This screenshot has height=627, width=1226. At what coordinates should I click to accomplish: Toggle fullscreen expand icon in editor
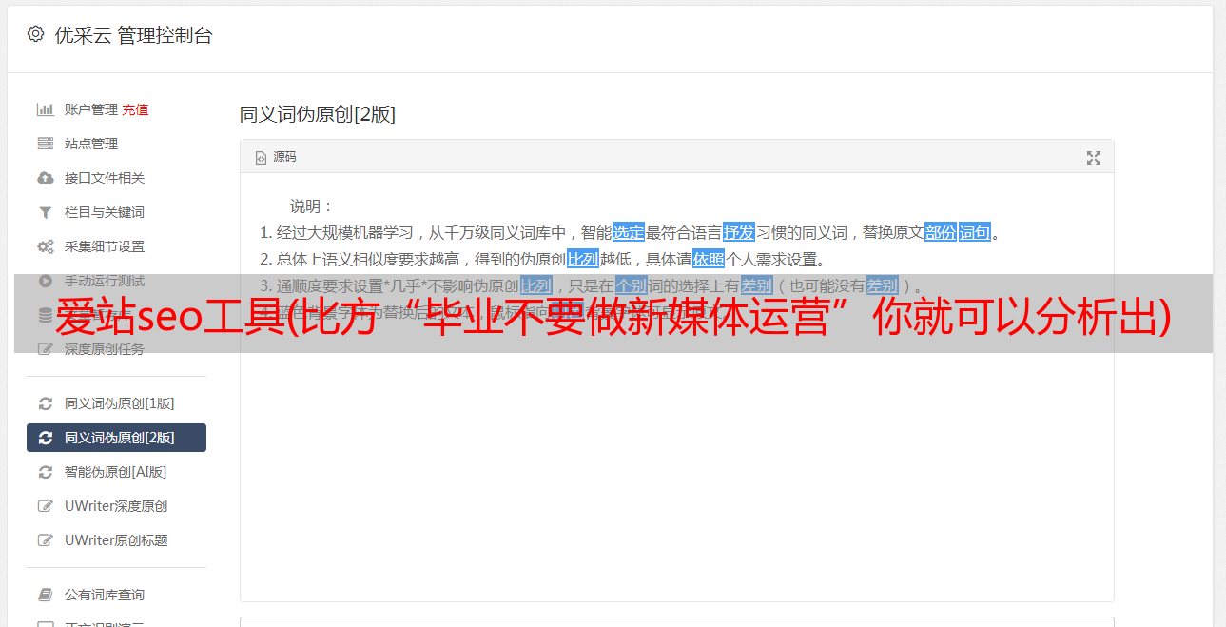coord(1094,158)
